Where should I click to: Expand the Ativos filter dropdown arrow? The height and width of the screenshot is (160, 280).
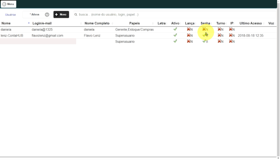47,15
